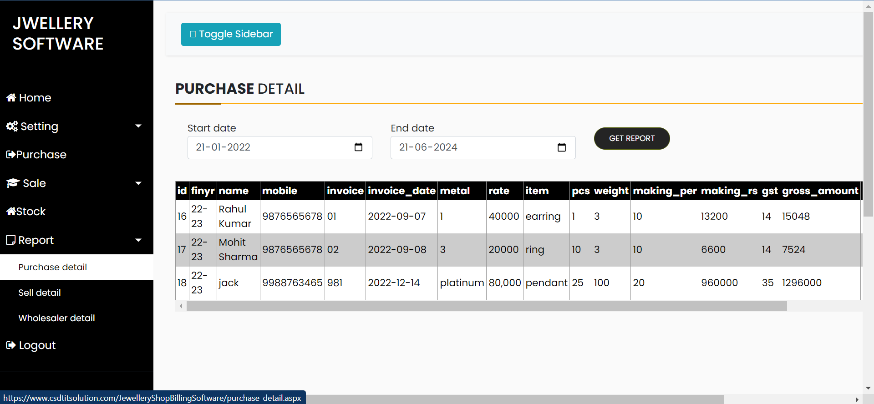Expand the Setting submenu arrow

point(138,126)
